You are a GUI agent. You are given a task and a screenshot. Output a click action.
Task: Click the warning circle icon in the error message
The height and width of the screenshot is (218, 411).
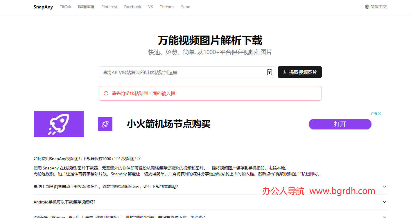pos(105,93)
